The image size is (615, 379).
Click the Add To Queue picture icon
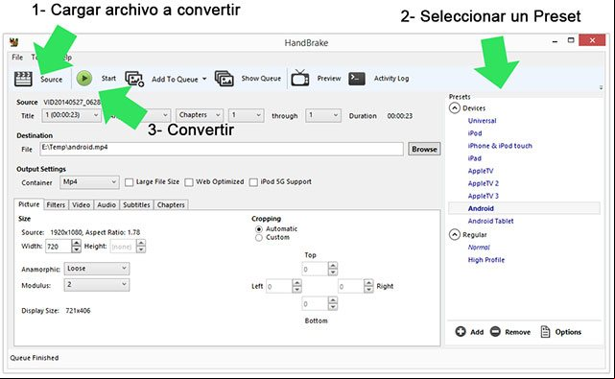(x=134, y=79)
